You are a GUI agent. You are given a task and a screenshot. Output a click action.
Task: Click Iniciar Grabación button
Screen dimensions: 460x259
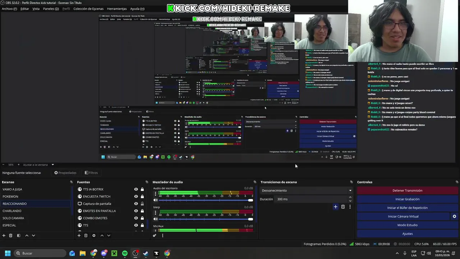pyautogui.click(x=407, y=199)
